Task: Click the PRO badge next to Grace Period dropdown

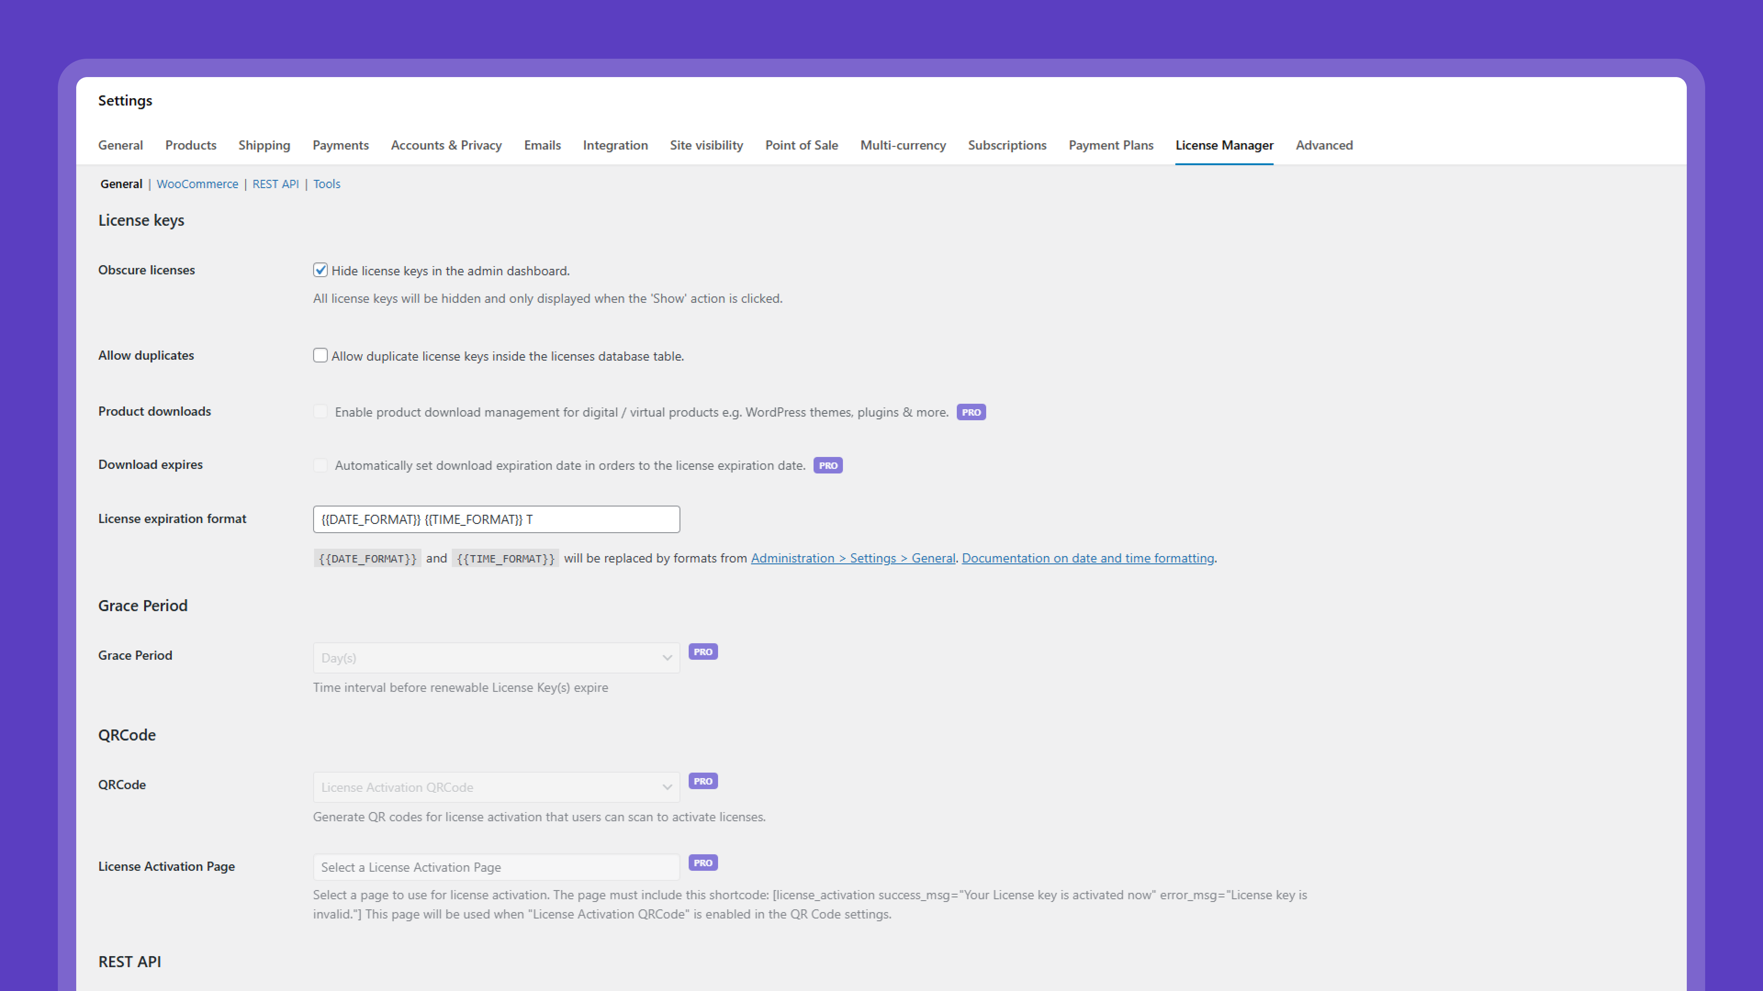Action: pos(702,652)
